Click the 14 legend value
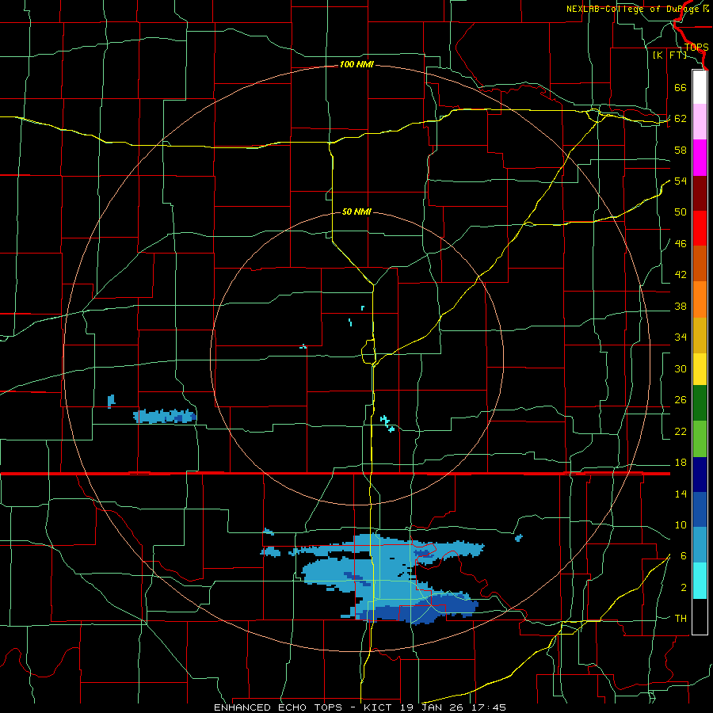Image resolution: width=713 pixels, height=713 pixels. 681,494
